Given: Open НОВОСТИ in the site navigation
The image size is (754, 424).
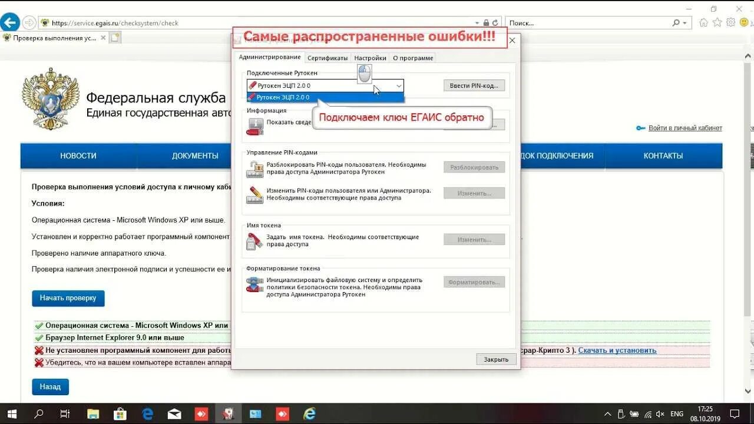Looking at the screenshot, I should [x=78, y=156].
